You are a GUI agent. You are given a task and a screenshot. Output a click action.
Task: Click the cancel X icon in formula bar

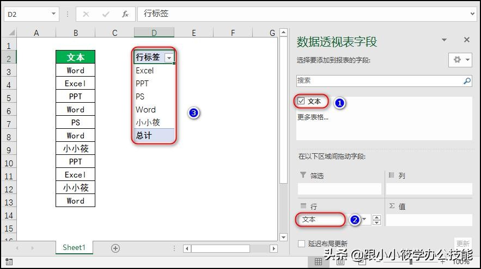87,14
